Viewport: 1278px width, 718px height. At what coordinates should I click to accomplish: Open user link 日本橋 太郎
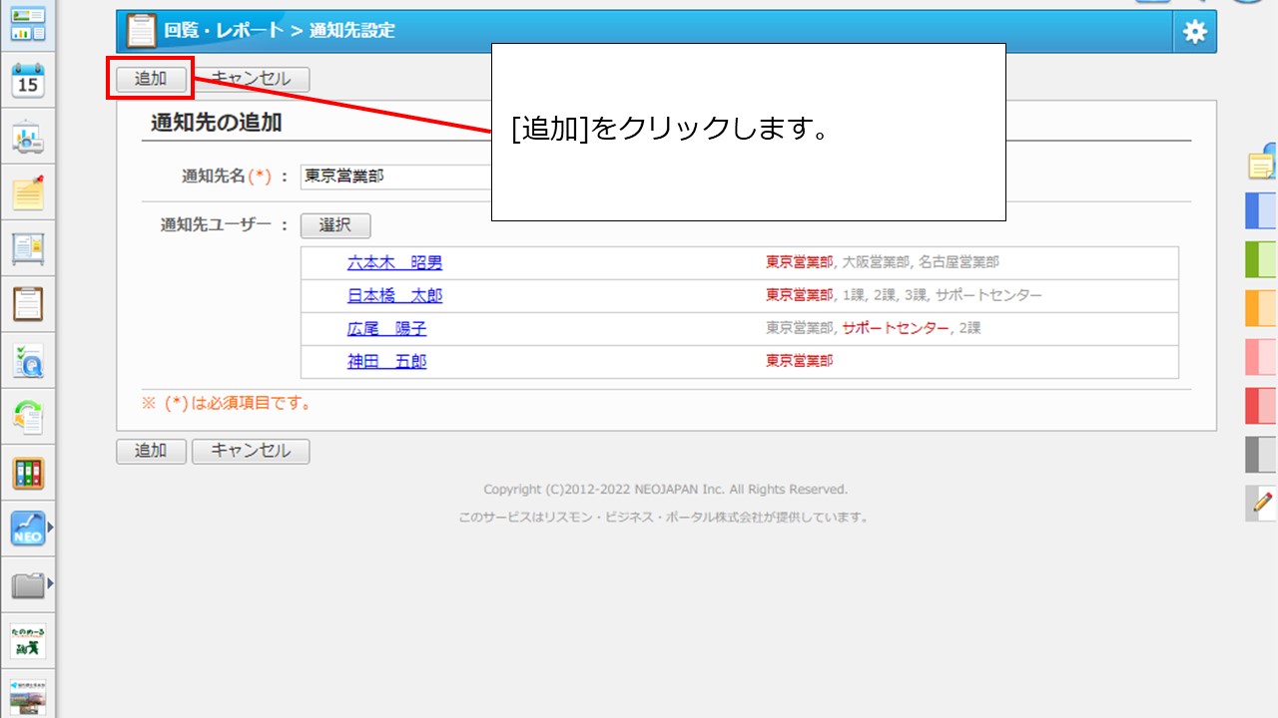[x=394, y=296]
